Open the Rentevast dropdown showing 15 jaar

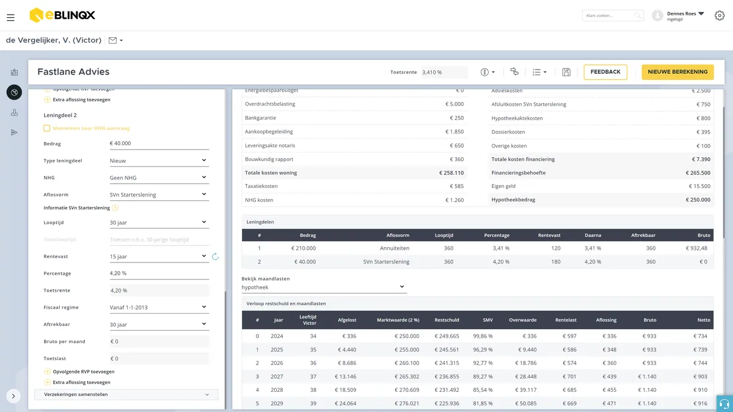[159, 256]
